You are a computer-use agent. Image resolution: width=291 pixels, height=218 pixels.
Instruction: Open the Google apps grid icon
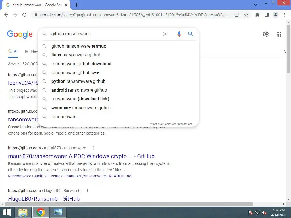pos(278,34)
